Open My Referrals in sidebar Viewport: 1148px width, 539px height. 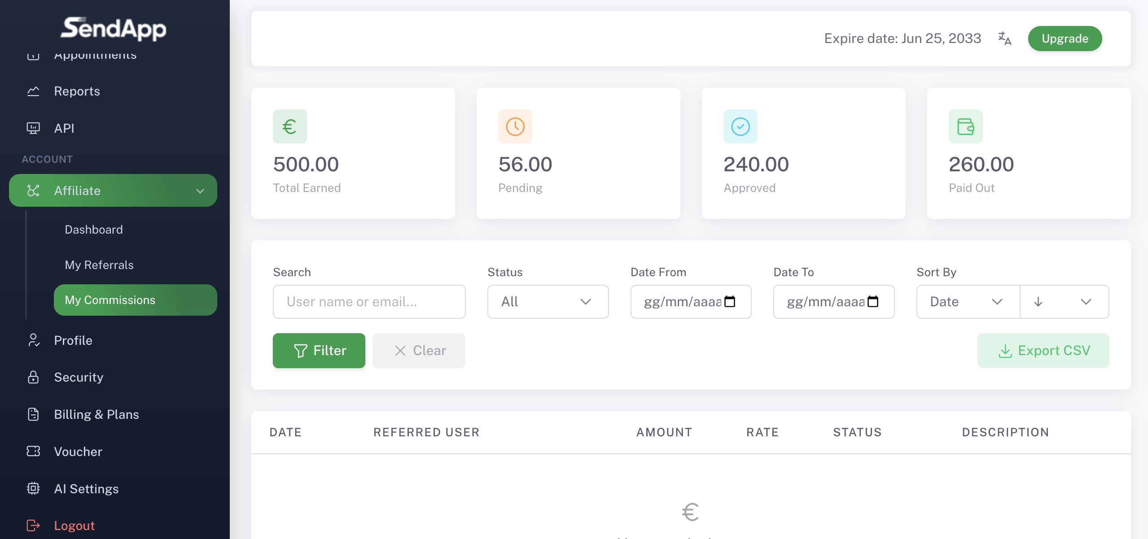[x=99, y=265]
